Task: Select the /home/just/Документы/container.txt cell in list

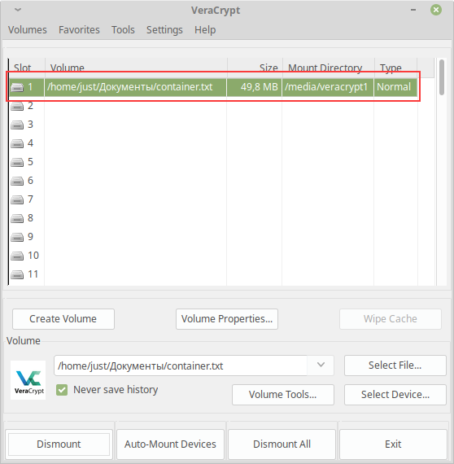Action: 135,87
